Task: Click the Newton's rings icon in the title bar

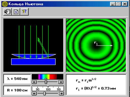Action: point(5,4)
